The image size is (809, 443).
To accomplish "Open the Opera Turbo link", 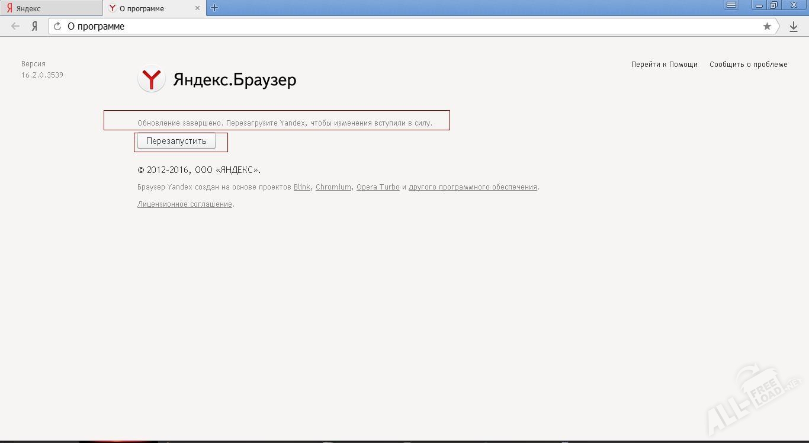I will 378,187.
